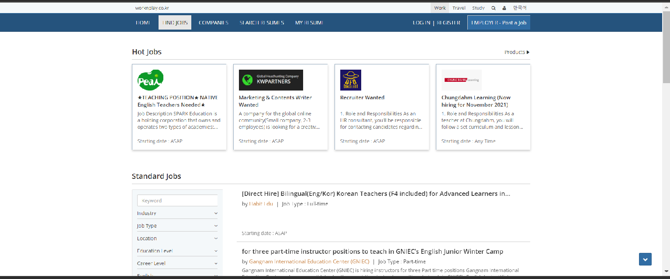Open the Location dropdown

(177, 238)
